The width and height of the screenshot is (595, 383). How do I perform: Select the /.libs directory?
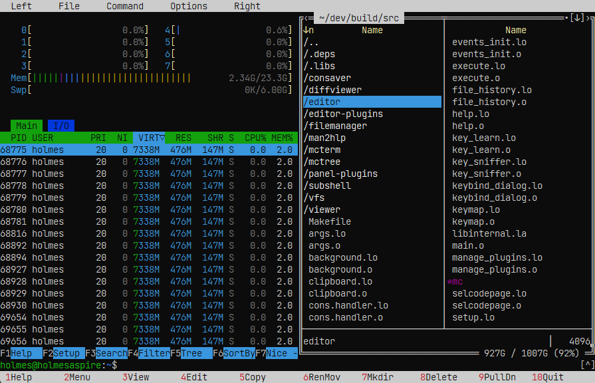click(372, 66)
